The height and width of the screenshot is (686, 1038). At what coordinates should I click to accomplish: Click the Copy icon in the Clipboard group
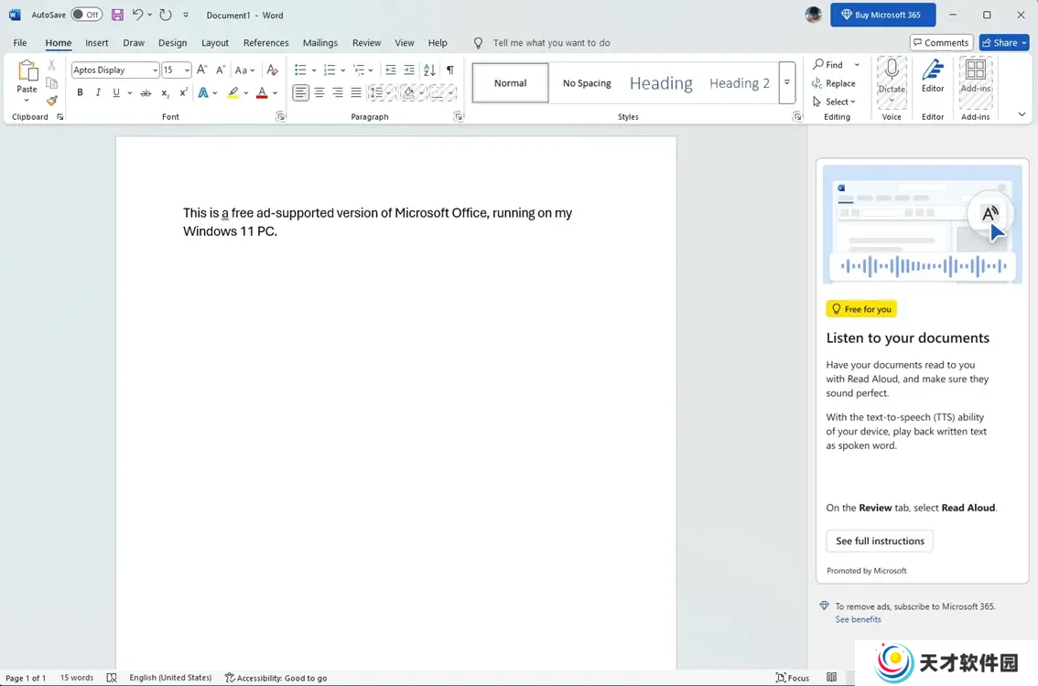point(51,83)
